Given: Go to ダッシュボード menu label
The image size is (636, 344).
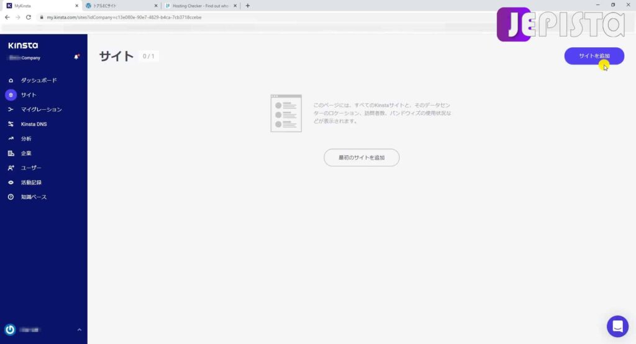Looking at the screenshot, I should [39, 80].
